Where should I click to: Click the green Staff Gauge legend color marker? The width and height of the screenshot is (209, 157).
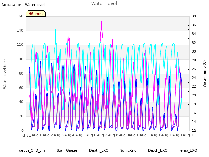[x=52, y=151]
